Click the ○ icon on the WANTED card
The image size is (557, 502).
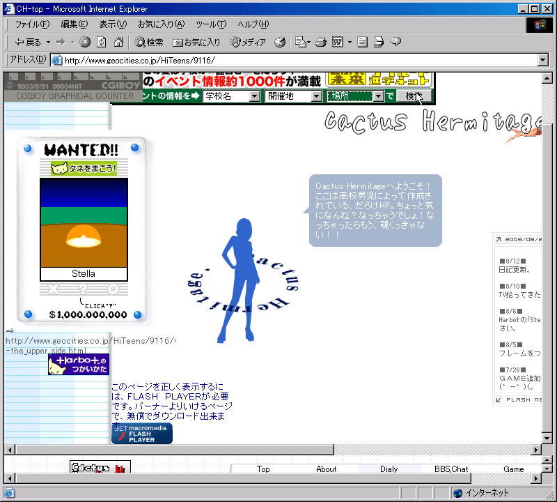click(x=113, y=289)
